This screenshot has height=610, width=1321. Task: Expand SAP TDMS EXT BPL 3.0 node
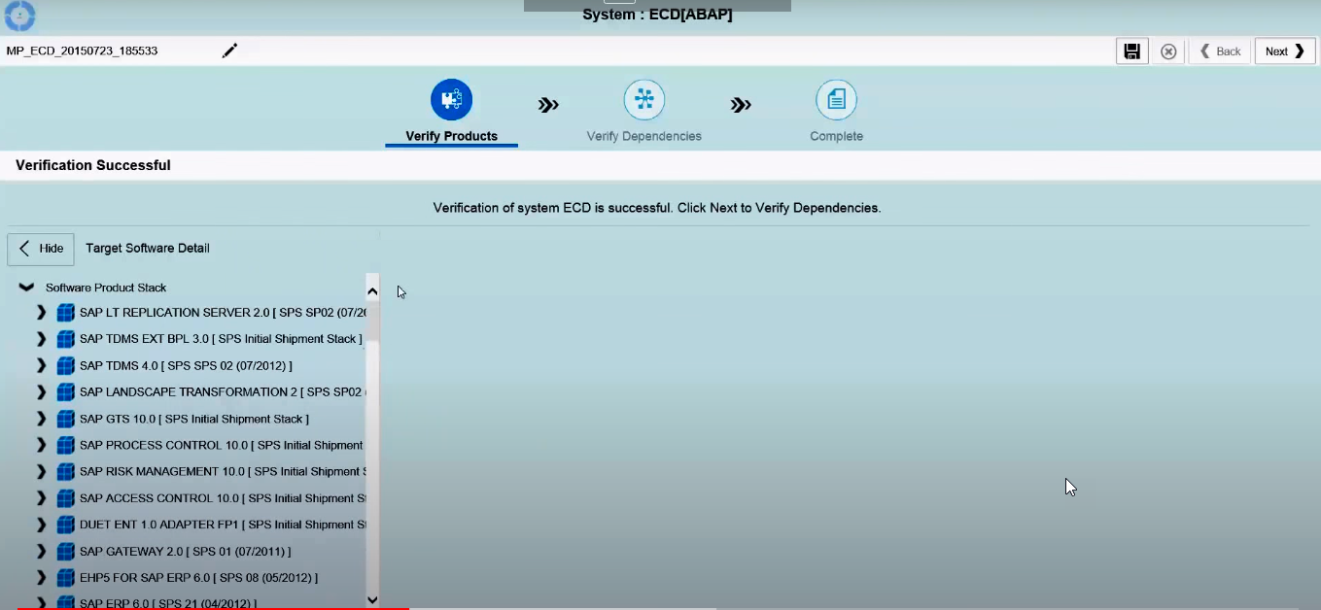(x=41, y=339)
